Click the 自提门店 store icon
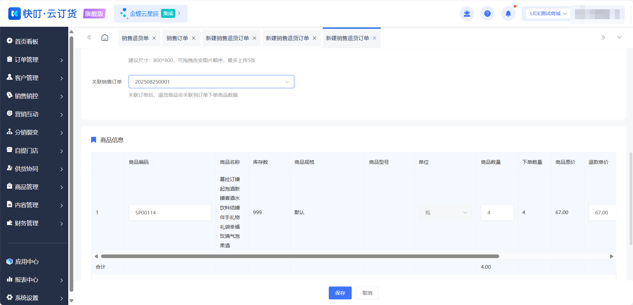 coord(10,150)
